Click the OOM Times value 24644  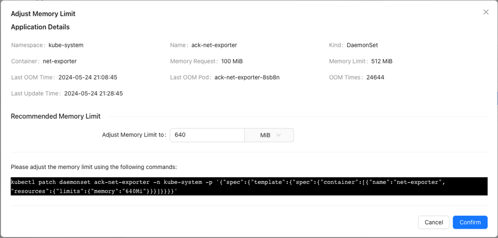point(375,77)
